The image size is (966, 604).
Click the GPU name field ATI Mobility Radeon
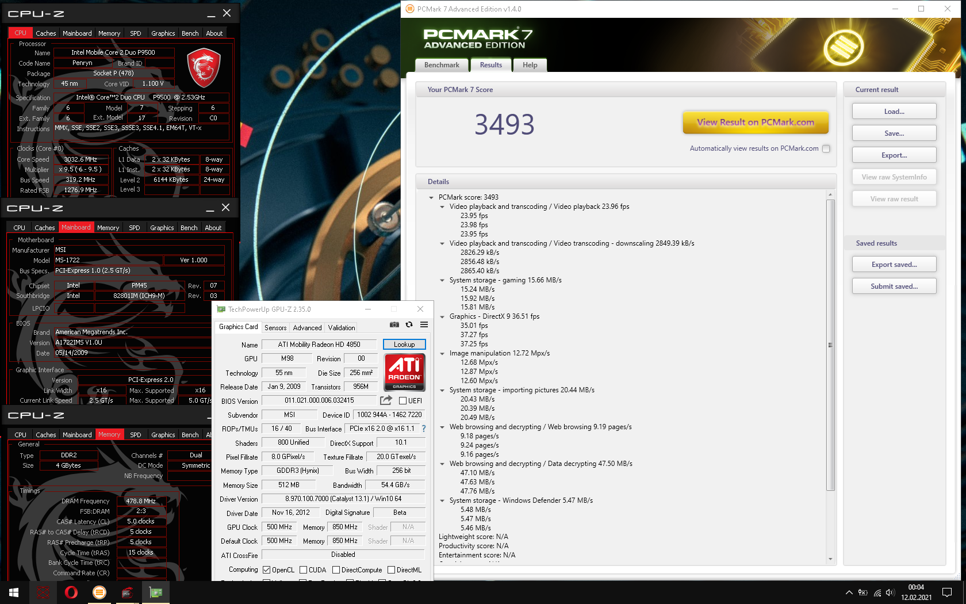click(319, 345)
